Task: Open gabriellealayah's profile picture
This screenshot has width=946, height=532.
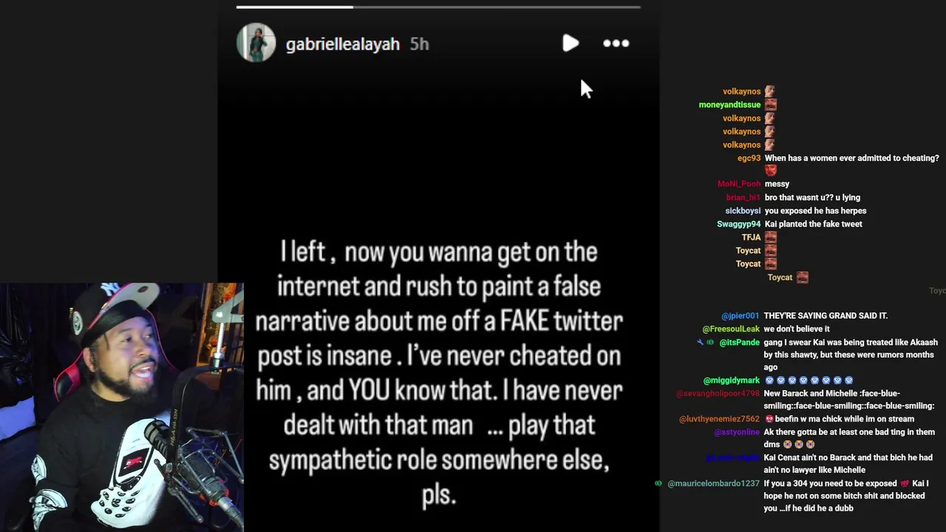Action: point(256,43)
